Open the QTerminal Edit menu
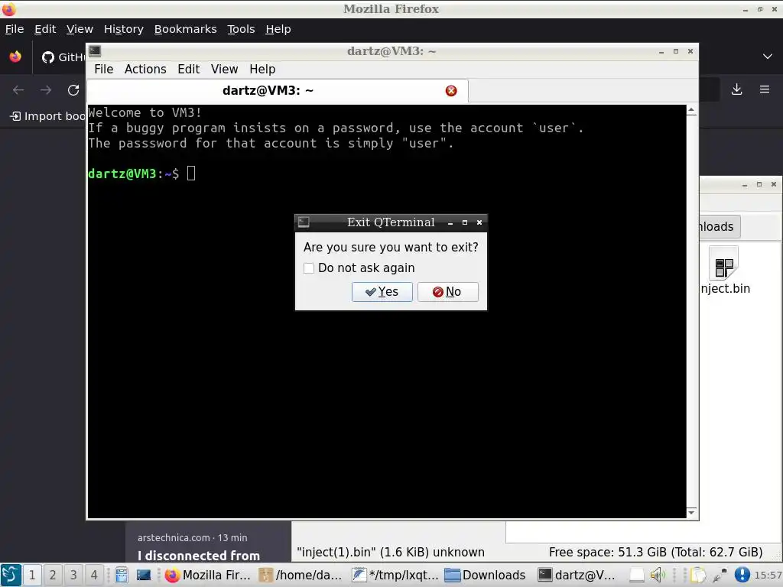Screen dimensions: 783x587 189,69
